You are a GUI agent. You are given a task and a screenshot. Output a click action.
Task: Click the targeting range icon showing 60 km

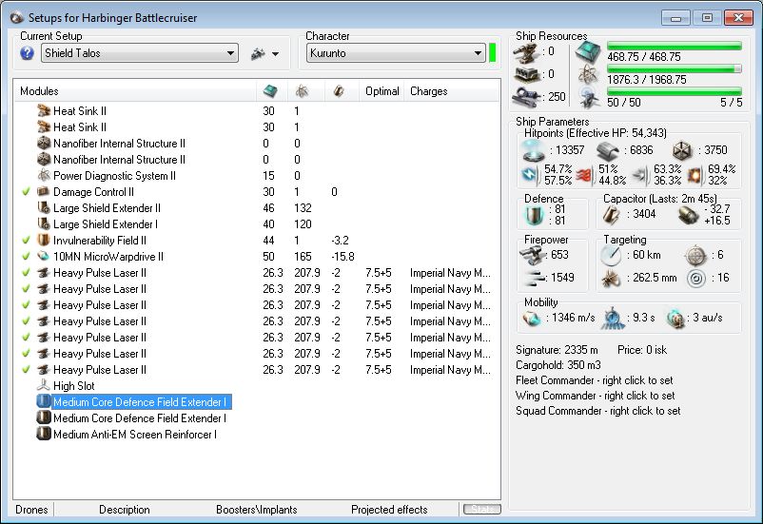611,255
